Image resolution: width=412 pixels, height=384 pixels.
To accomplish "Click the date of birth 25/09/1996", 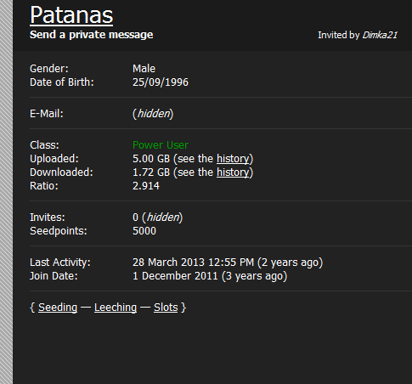I will 161,82.
